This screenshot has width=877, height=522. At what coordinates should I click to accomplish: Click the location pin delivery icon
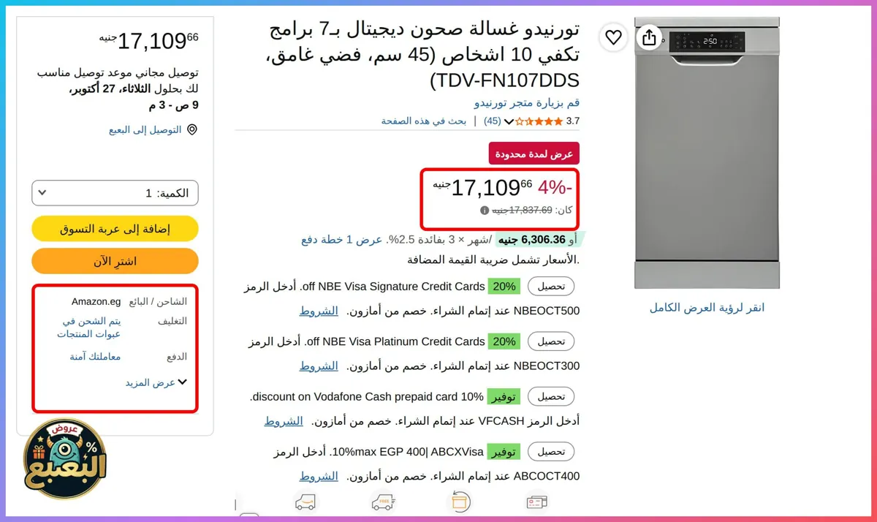[x=192, y=130]
